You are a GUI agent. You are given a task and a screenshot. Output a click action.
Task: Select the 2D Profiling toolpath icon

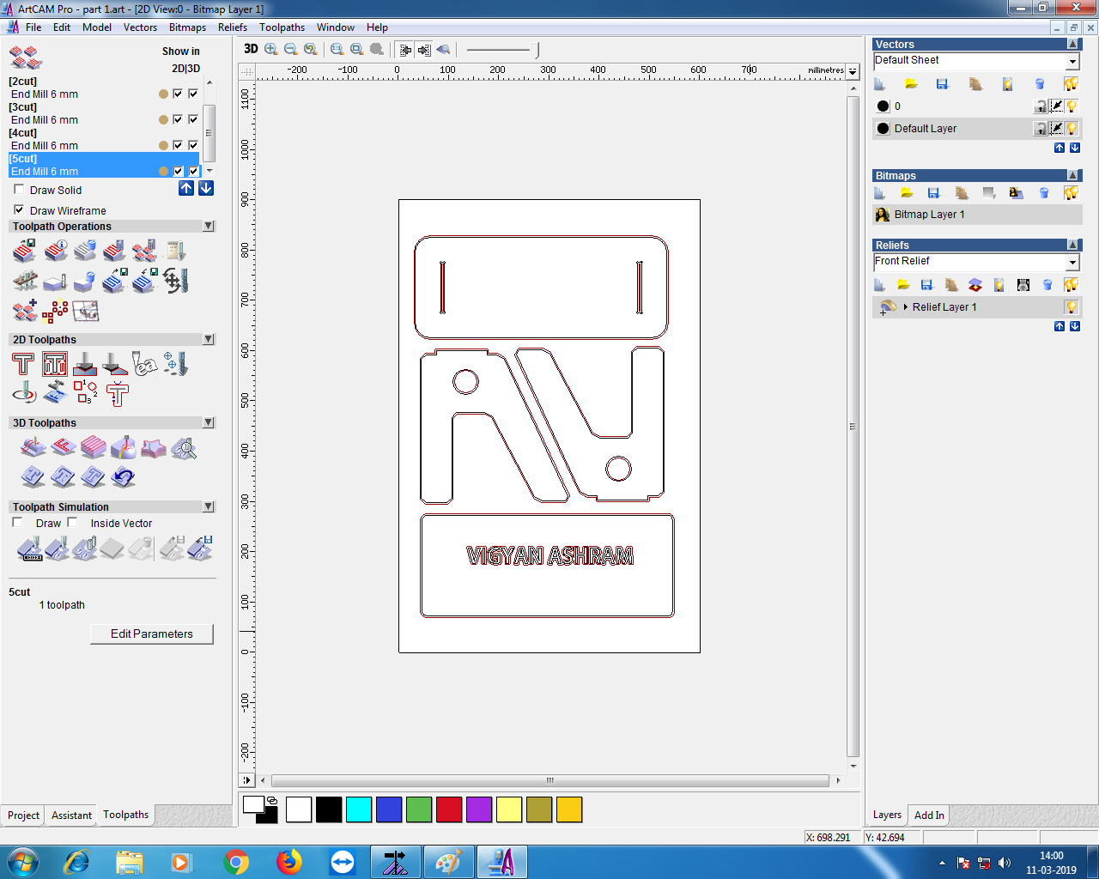click(23, 365)
